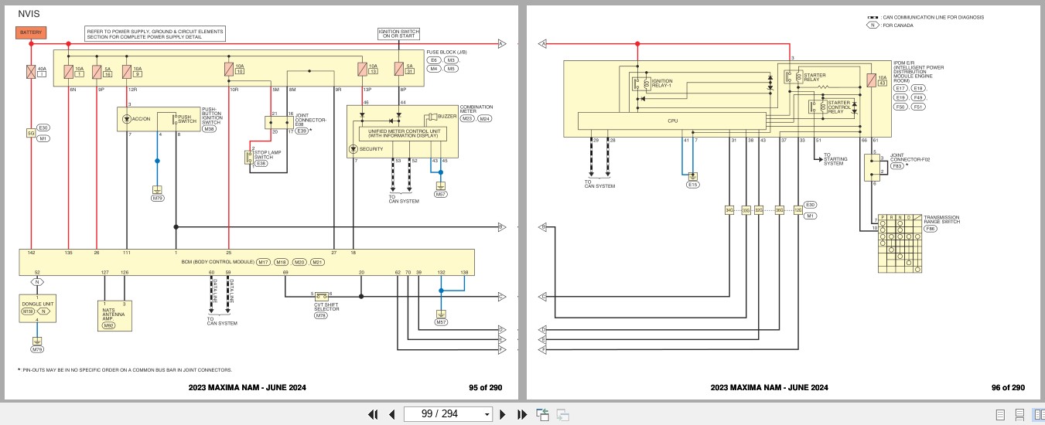Click the 95 of 290 page footer
Viewport: 1045px width, 425px height.
pyautogui.click(x=486, y=388)
